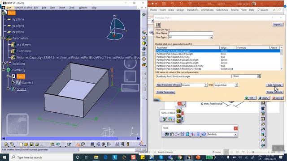Click What's This help icon
287x161 pixels.
pos(69,144)
